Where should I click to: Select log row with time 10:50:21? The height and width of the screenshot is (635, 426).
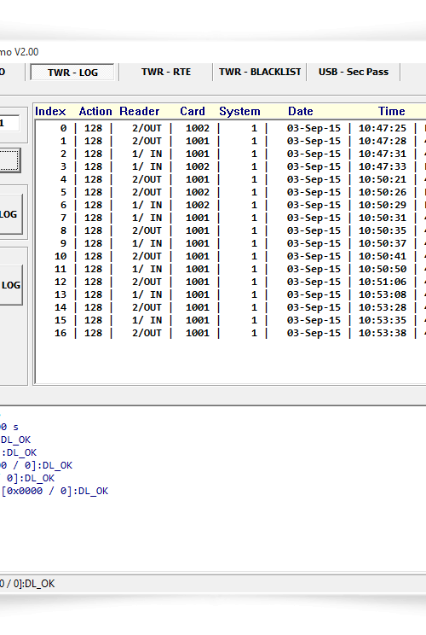click(231, 179)
